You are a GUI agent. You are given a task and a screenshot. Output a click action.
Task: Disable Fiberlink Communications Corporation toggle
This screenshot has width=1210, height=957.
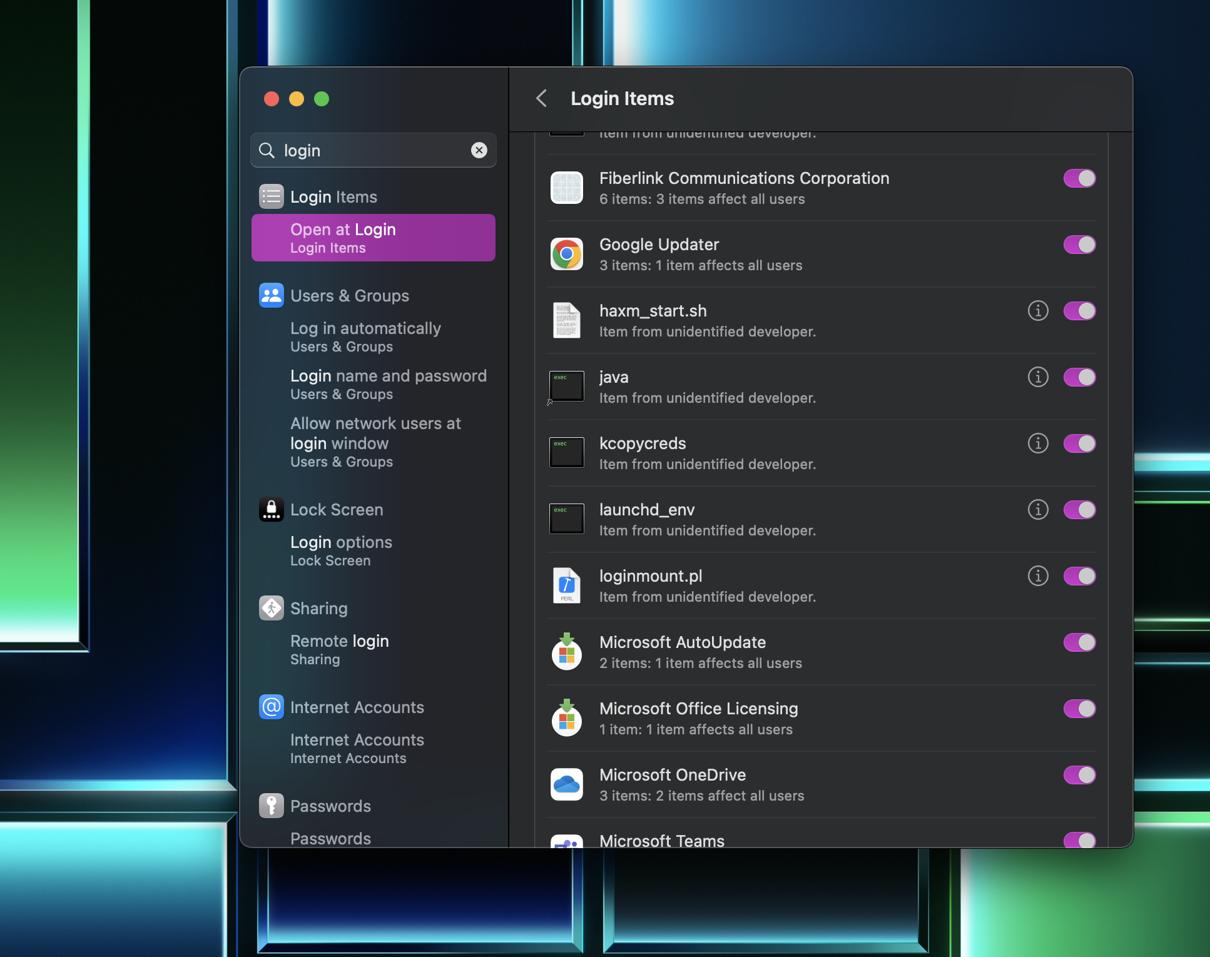(x=1079, y=178)
